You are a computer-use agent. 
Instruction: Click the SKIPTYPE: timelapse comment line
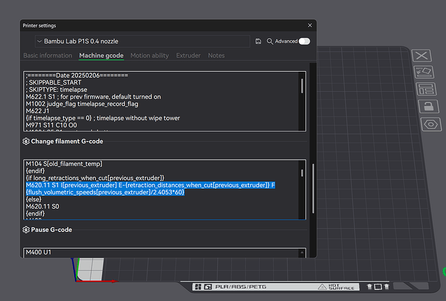[x=57, y=90]
